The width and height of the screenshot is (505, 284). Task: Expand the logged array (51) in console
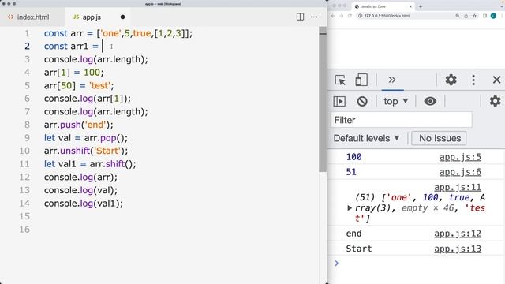pyautogui.click(x=350, y=208)
